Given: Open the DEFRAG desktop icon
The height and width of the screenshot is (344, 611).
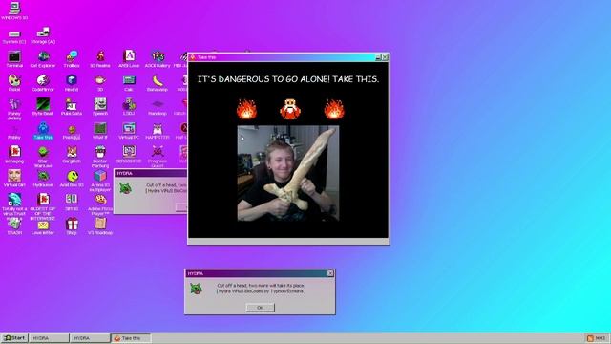Looking at the screenshot, I should click(x=129, y=155).
